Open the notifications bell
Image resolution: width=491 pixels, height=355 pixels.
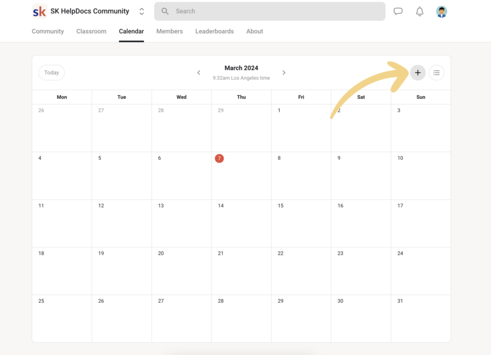[x=420, y=12]
